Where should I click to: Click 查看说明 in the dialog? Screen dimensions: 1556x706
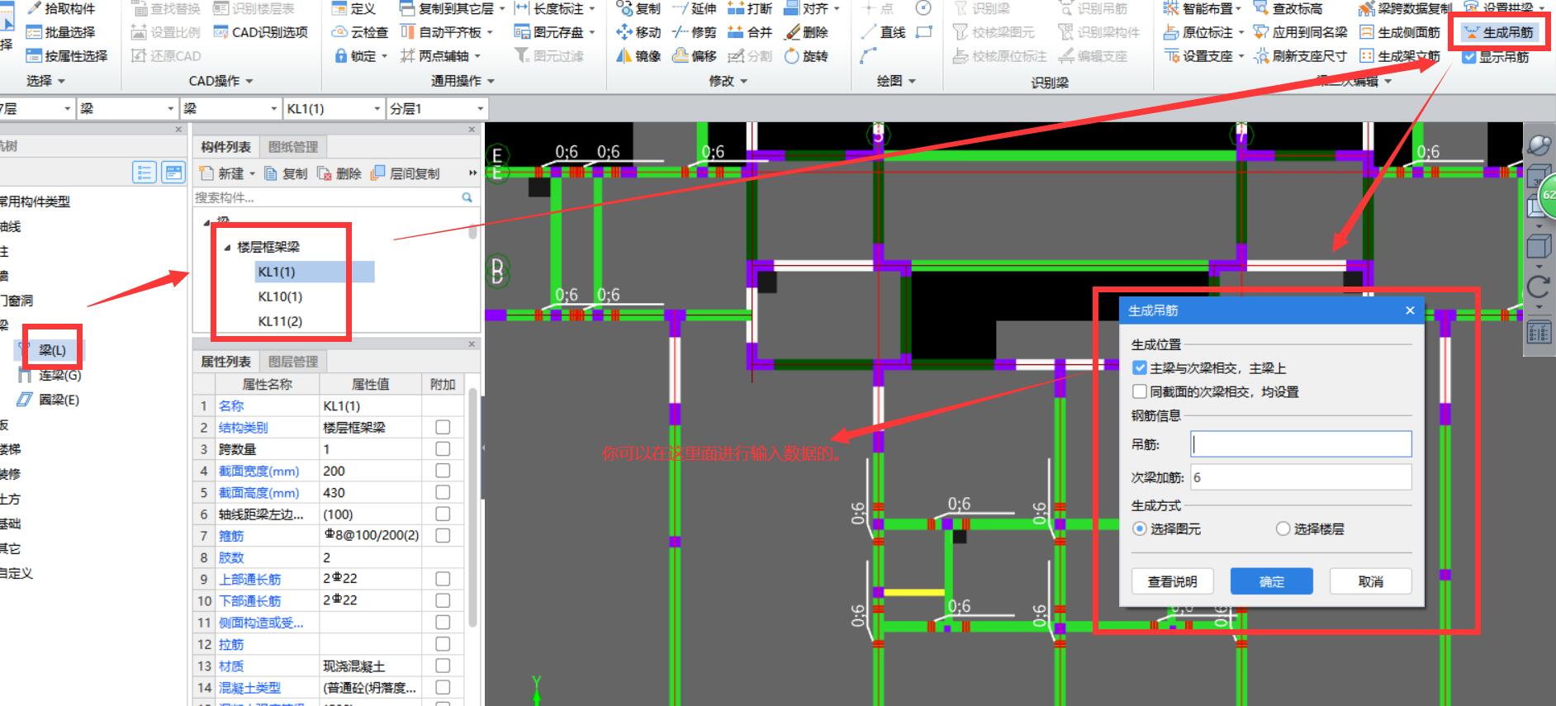tap(1172, 581)
